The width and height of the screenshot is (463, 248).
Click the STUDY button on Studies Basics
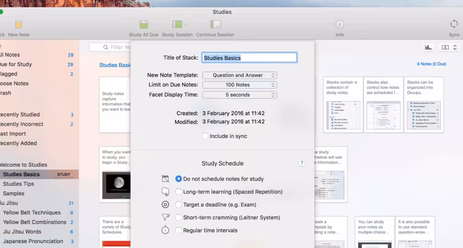tap(64, 174)
